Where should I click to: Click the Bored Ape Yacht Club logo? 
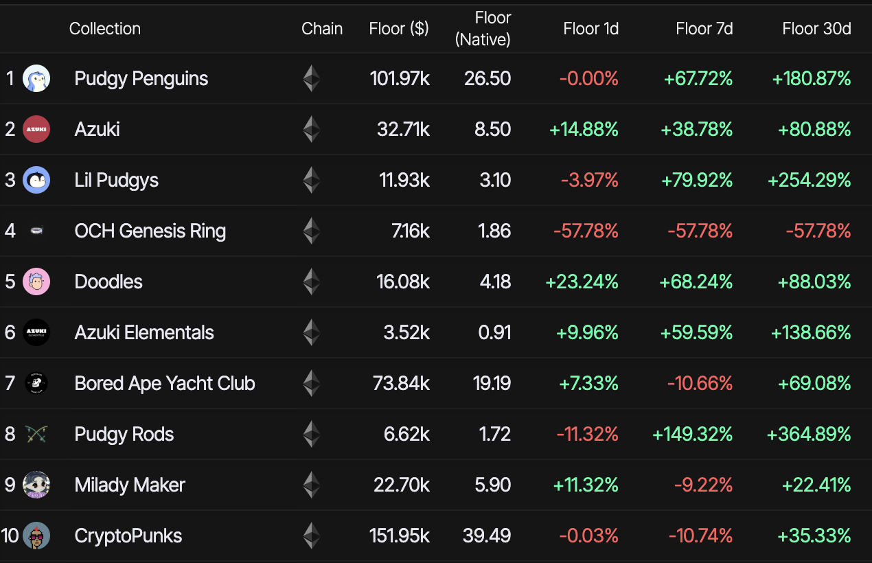(x=36, y=383)
